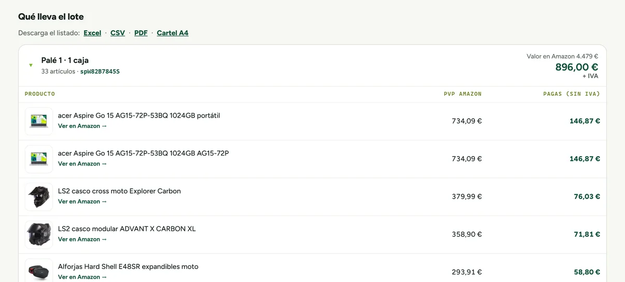
Task: Click 'LS2 casco cross moto Explorer Carbon' title
Action: pos(119,191)
